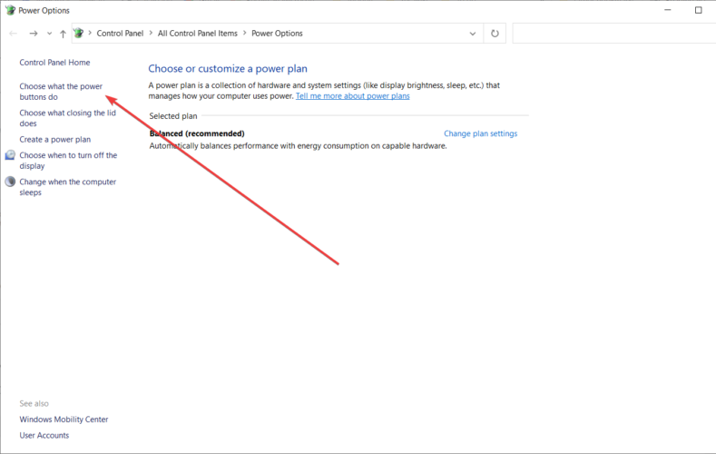The width and height of the screenshot is (716, 454).
Task: Select All Control Panel Items breadcrumb
Action: tap(198, 34)
